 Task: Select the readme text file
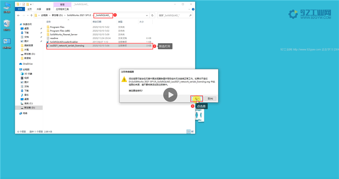pyautogui.click(x=54, y=38)
